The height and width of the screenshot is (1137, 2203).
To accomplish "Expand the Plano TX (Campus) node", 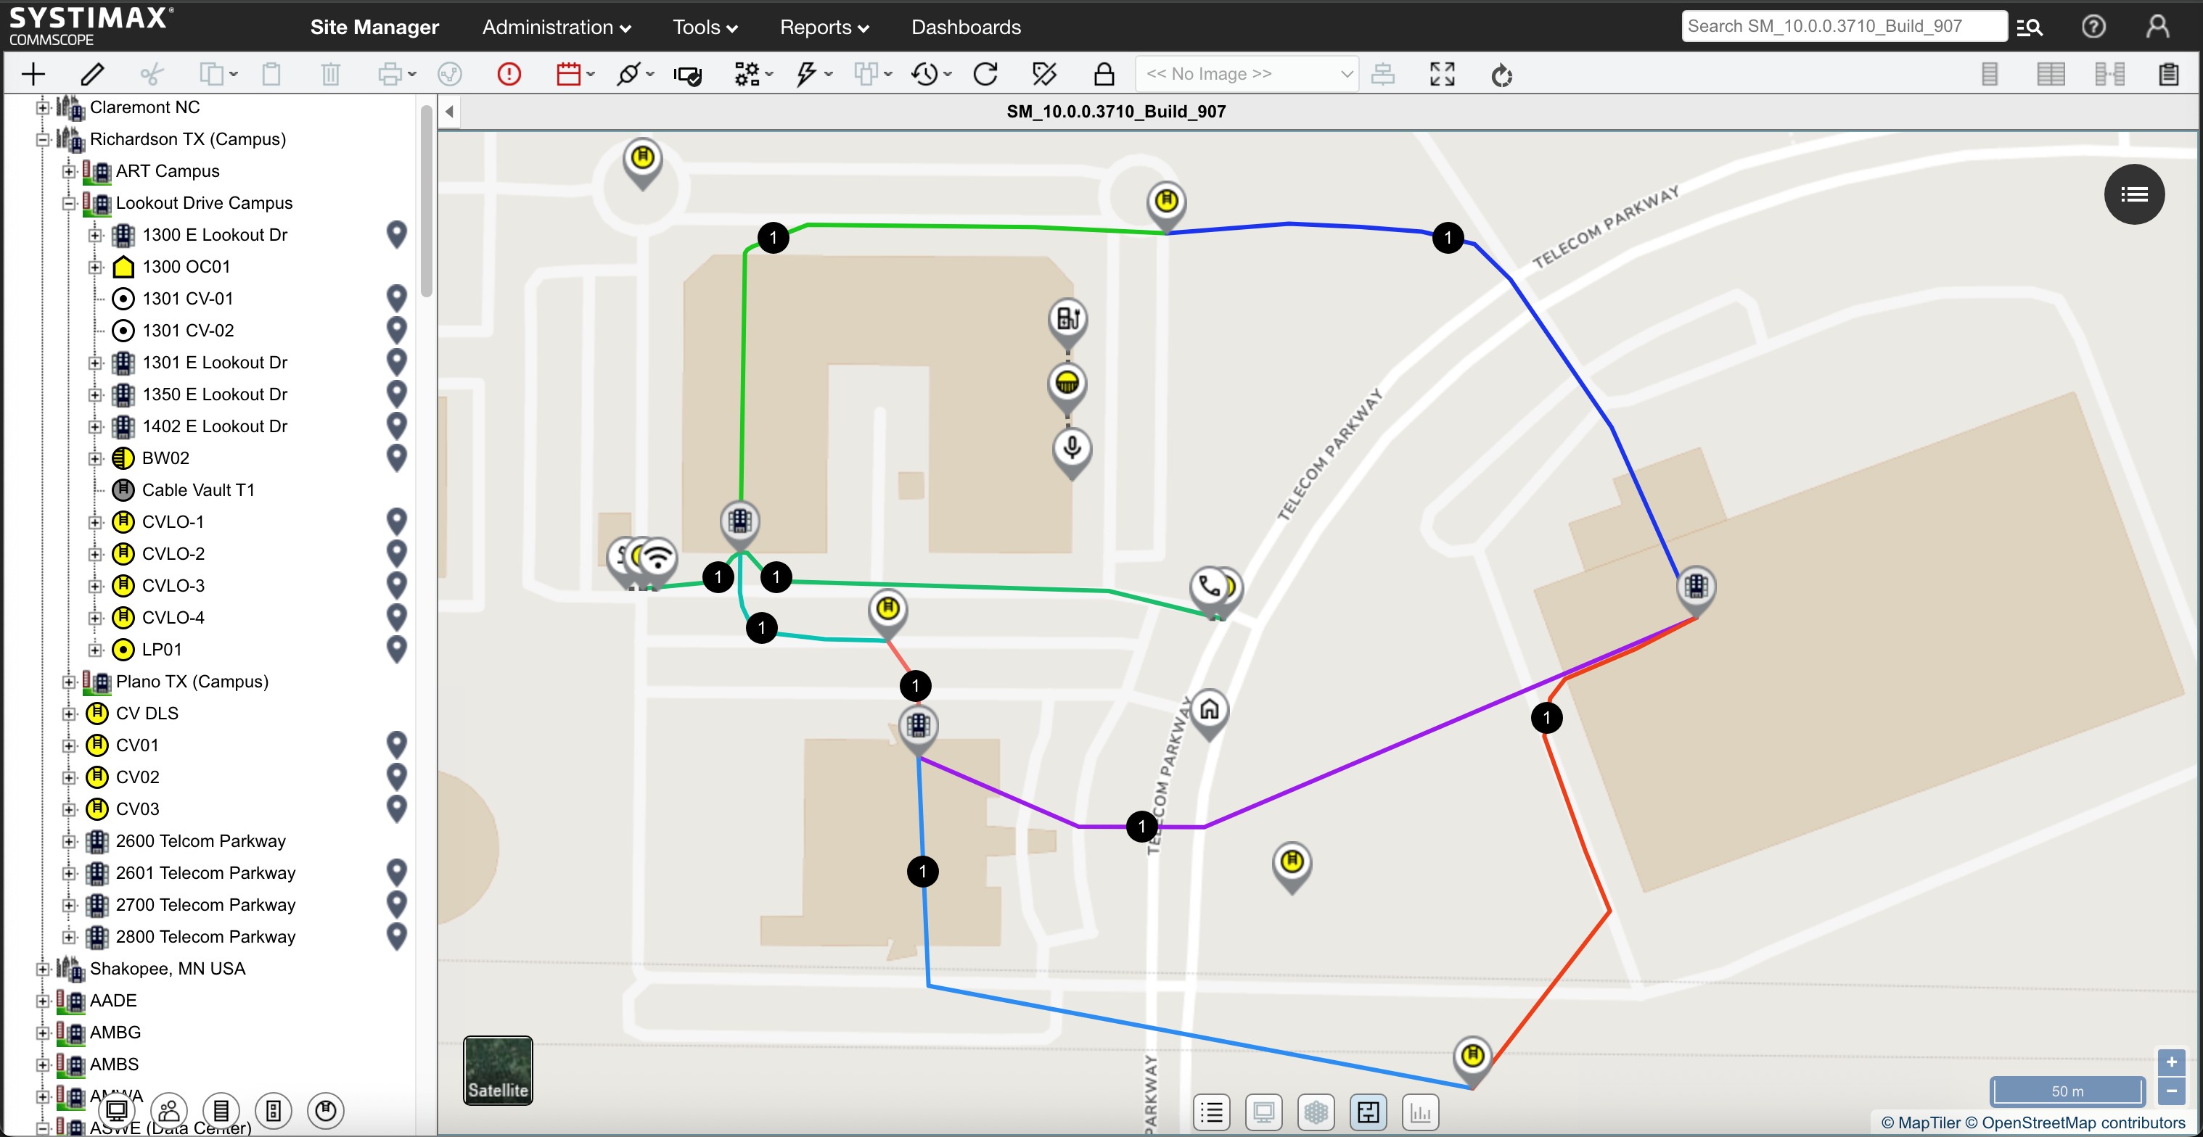I will coord(69,682).
